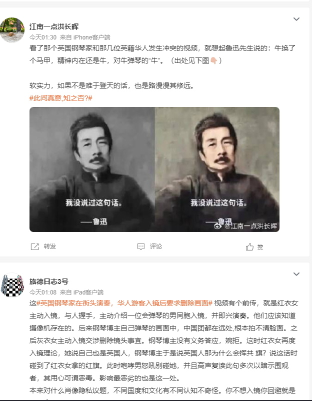The width and height of the screenshot is (312, 401).
Task: Expand options chevron on 旅德日志3号 post
Action: tap(296, 274)
